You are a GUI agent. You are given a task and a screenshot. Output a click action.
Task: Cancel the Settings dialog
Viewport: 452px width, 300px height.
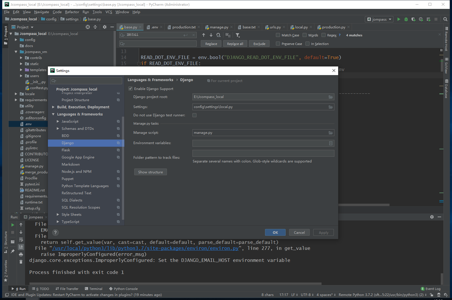tap(299, 233)
